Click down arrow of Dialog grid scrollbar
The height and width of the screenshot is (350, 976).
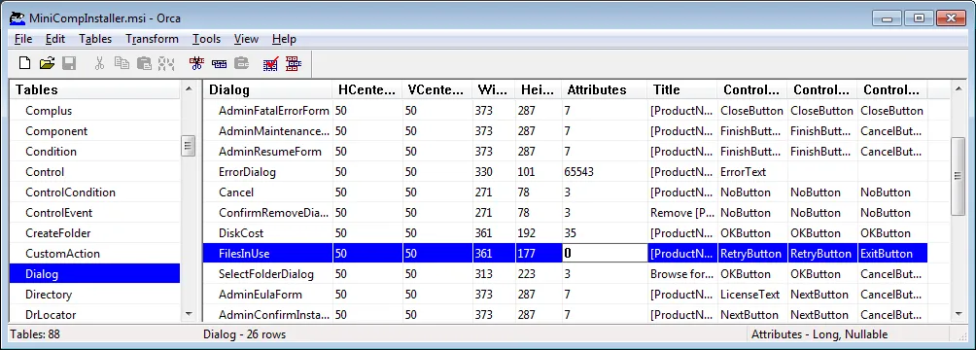click(x=959, y=314)
